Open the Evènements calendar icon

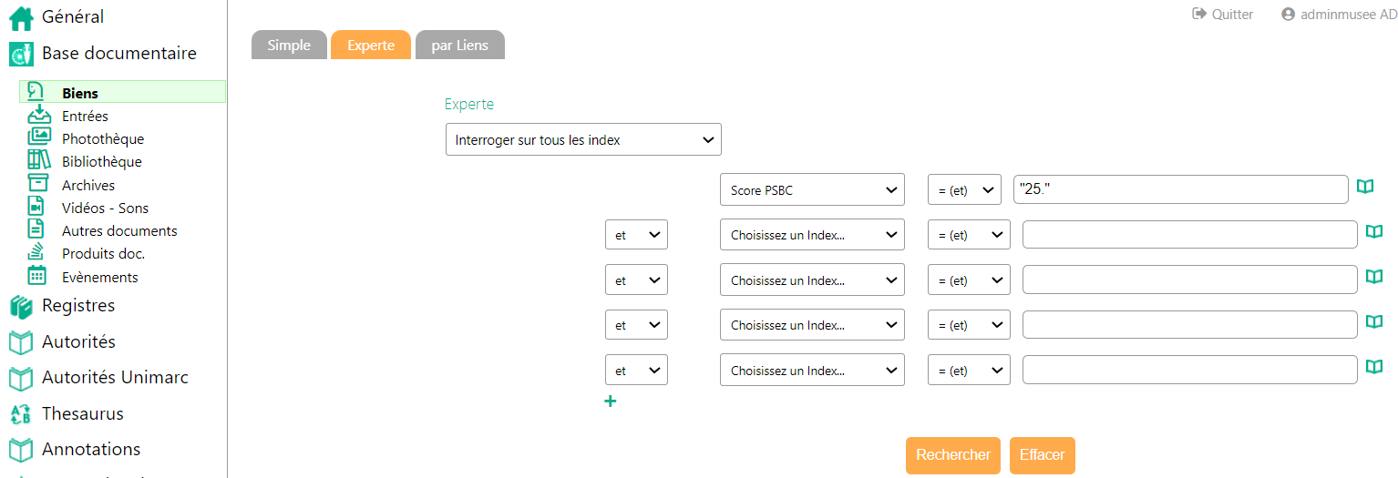click(x=37, y=277)
